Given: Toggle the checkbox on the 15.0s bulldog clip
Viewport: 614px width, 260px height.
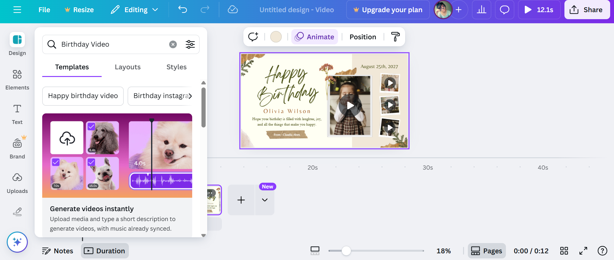Looking at the screenshot, I should pos(91,162).
